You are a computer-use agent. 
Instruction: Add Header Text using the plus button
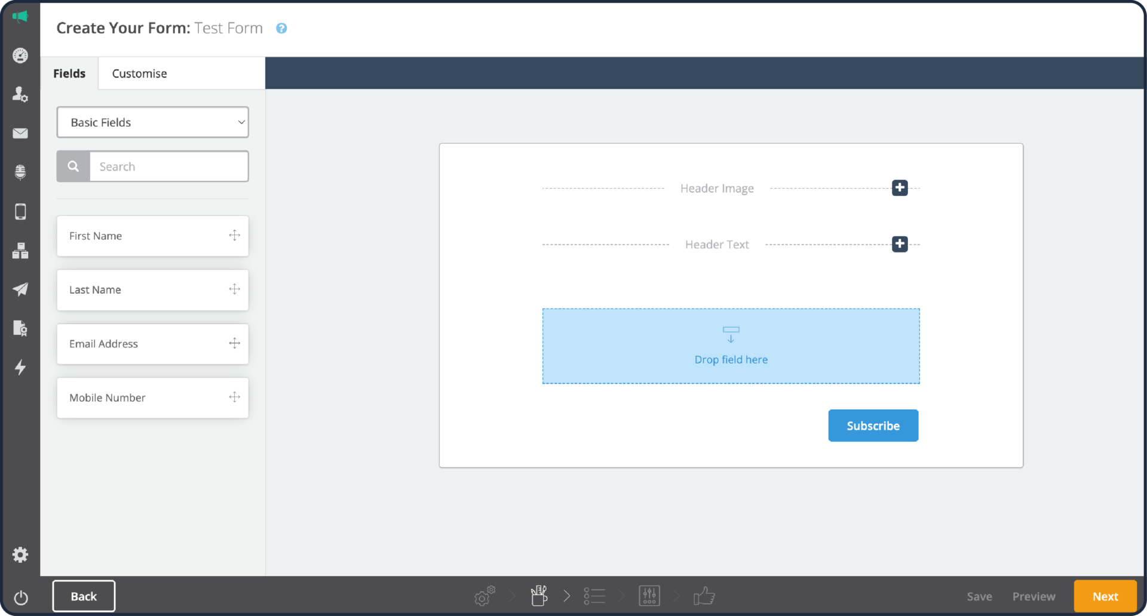[900, 244]
